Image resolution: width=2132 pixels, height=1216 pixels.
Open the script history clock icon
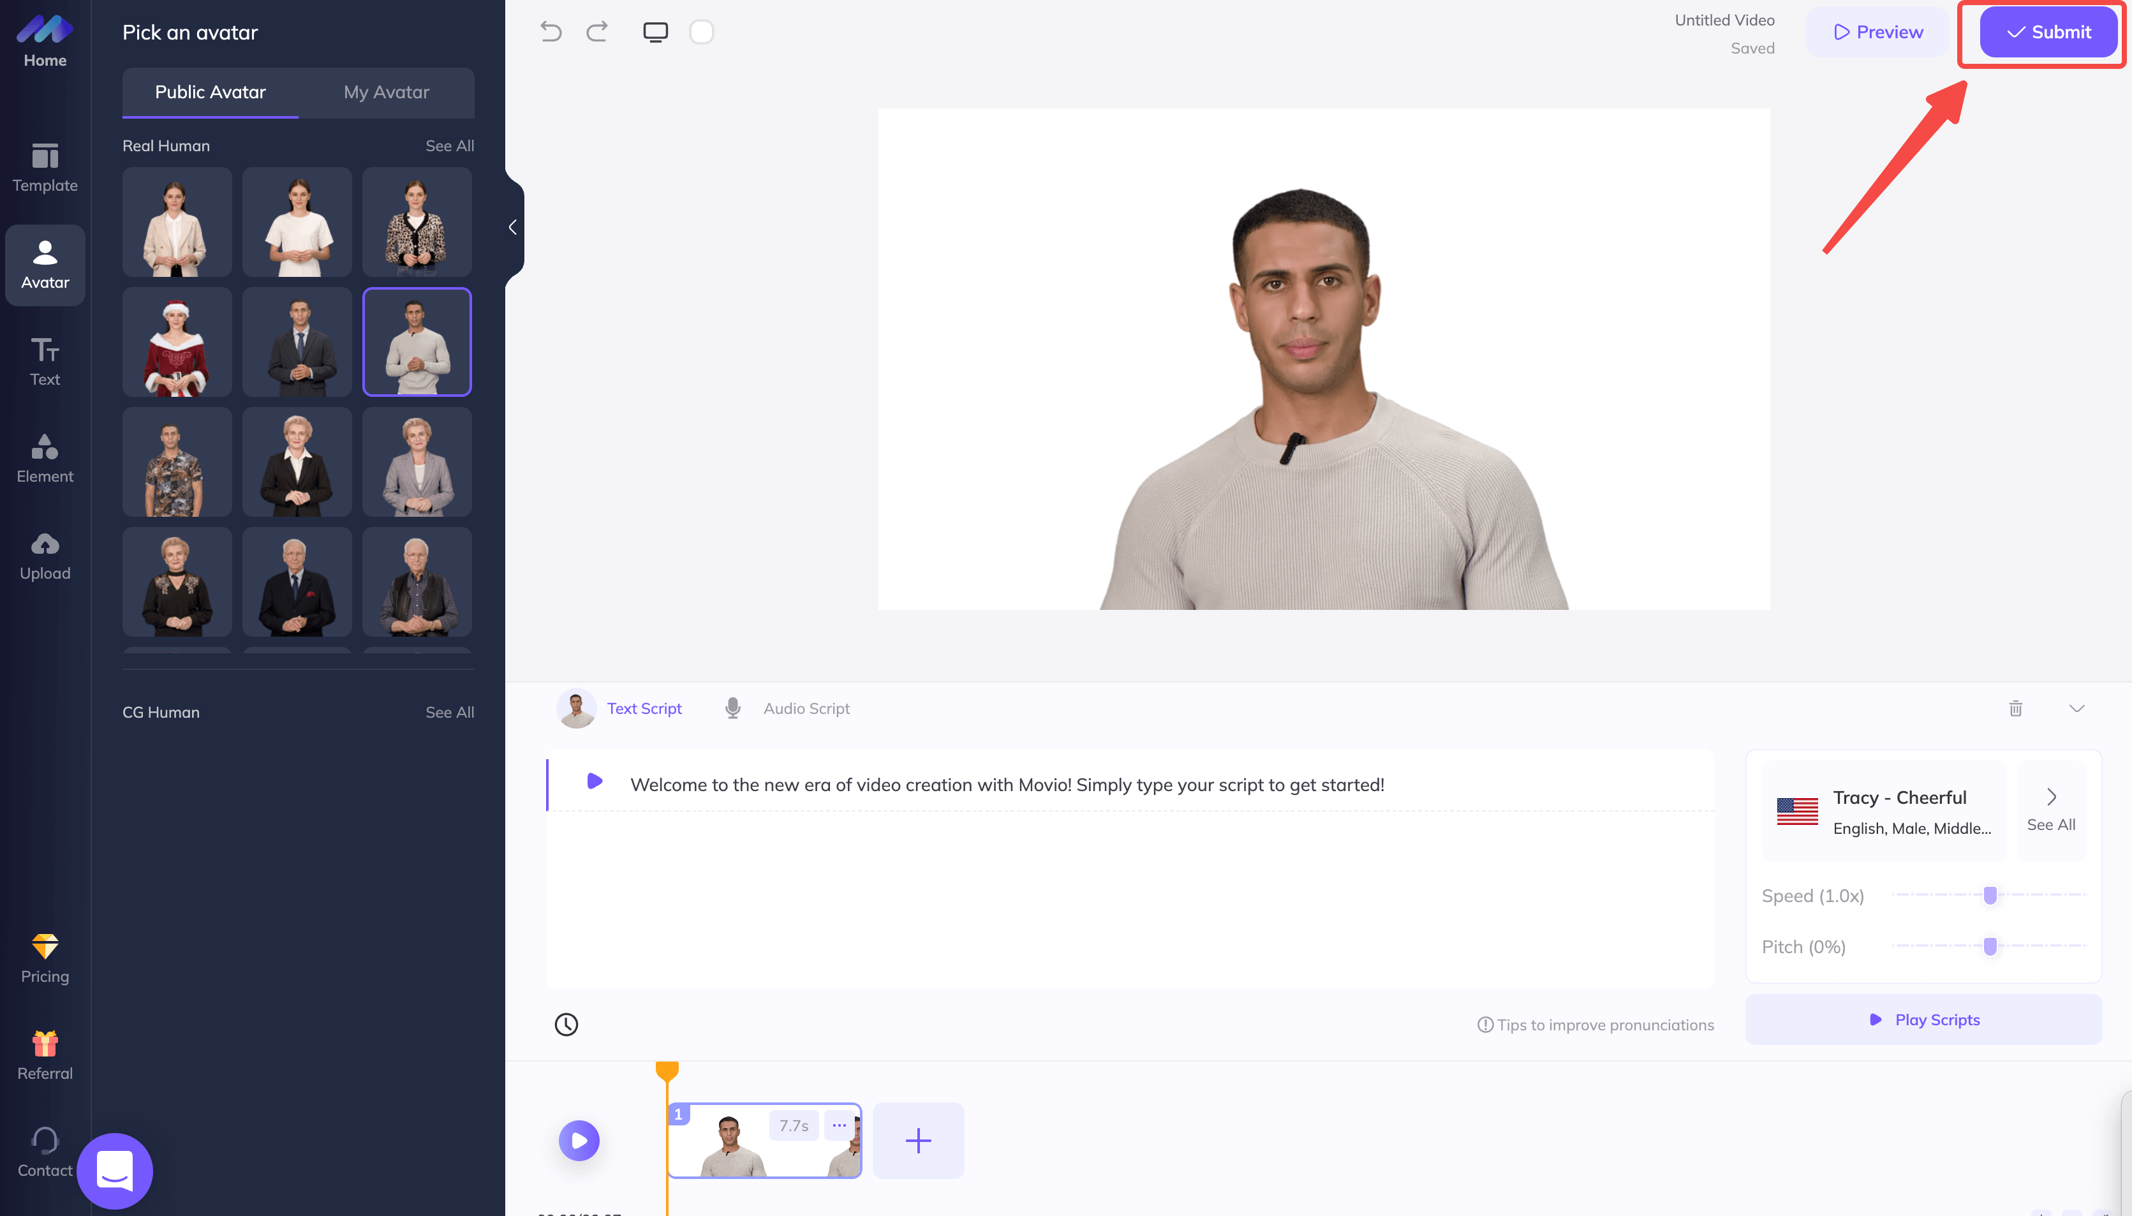click(566, 1024)
